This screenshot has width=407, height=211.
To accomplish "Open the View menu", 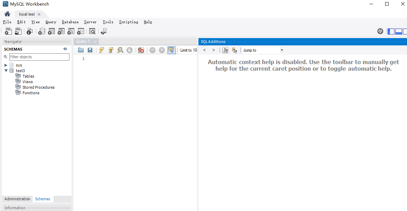I will coord(35,22).
